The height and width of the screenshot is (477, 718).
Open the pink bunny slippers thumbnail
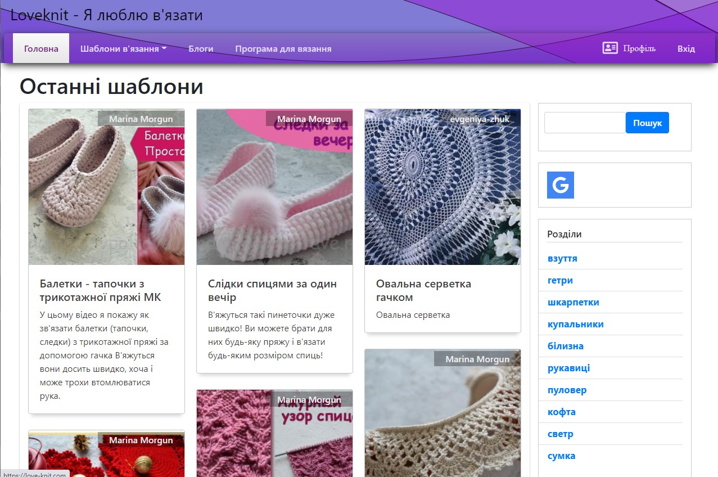point(274,187)
